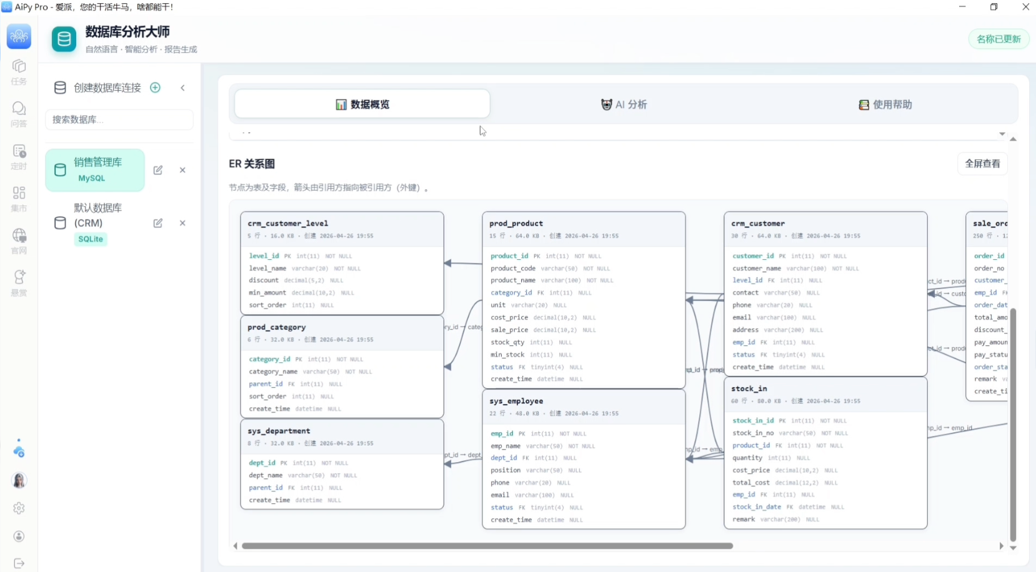Remove the 默认数据库 (CRM) connection via X icon
Viewport: 1036px width, 572px height.
point(182,223)
